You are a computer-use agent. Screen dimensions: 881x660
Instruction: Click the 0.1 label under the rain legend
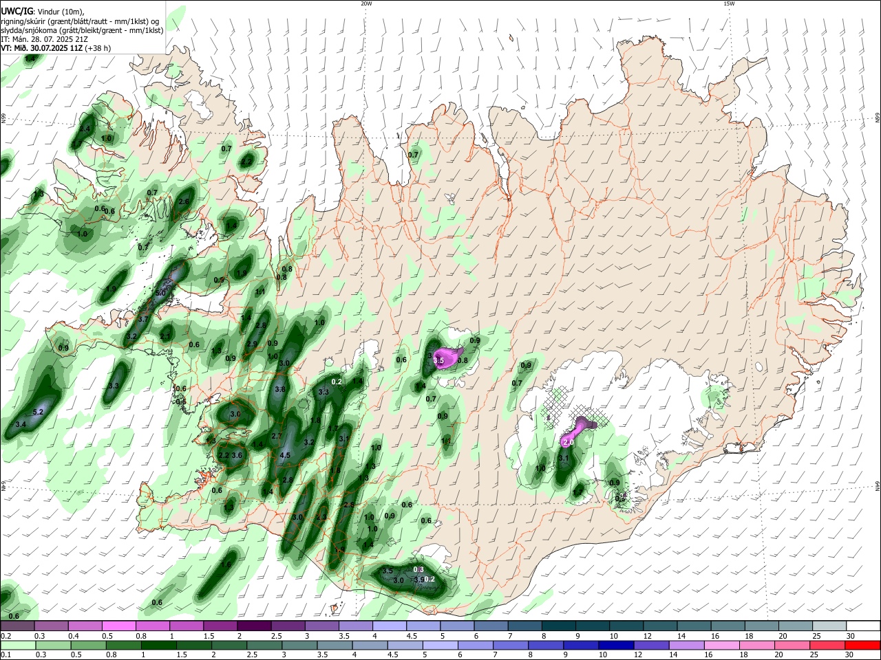pos(5,655)
